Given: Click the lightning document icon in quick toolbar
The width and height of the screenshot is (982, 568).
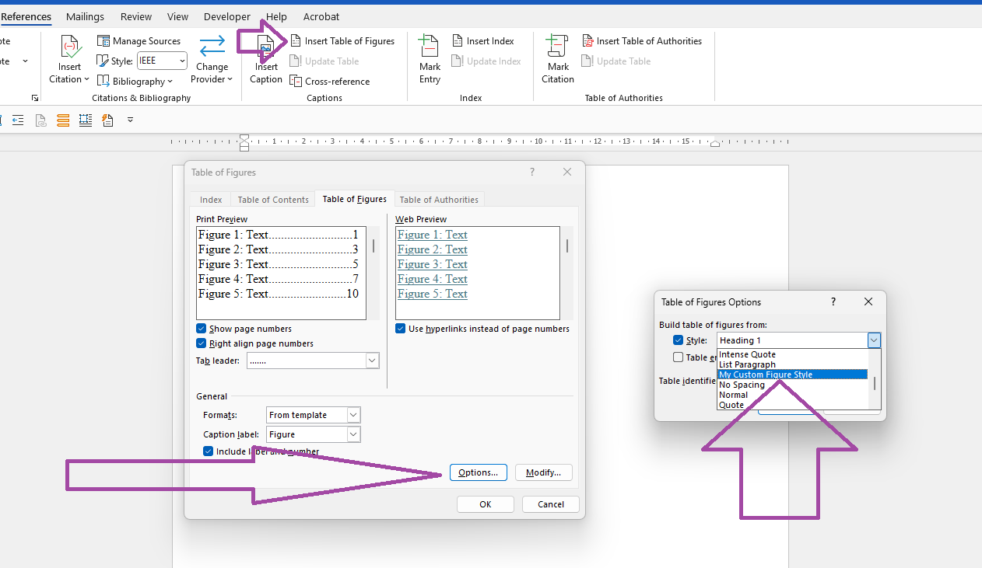Looking at the screenshot, I should coord(107,120).
